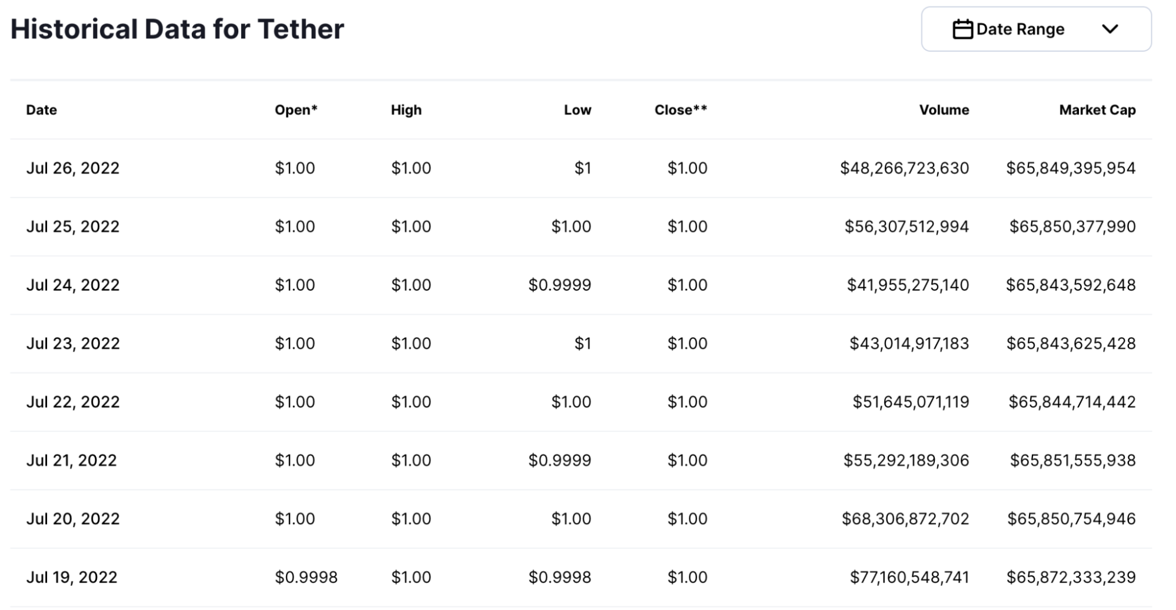Click the Historical Data for Tether heading
This screenshot has width=1176, height=610.
pos(177,29)
